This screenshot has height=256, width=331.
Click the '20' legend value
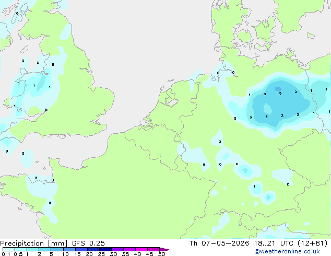point(89,254)
